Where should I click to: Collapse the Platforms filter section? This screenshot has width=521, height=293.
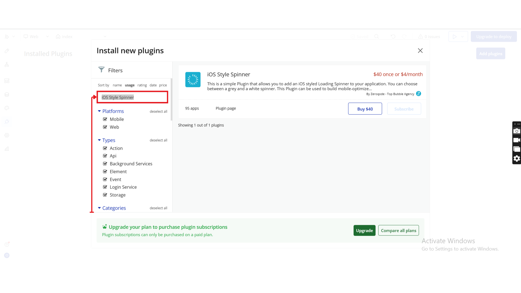(x=99, y=111)
